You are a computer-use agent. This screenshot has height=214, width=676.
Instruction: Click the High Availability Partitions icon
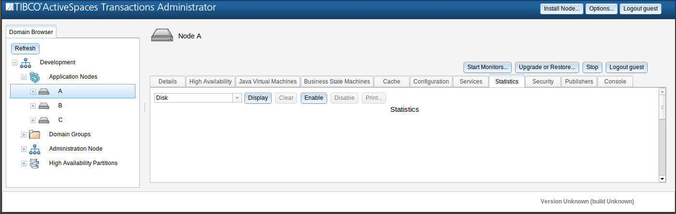coord(35,163)
